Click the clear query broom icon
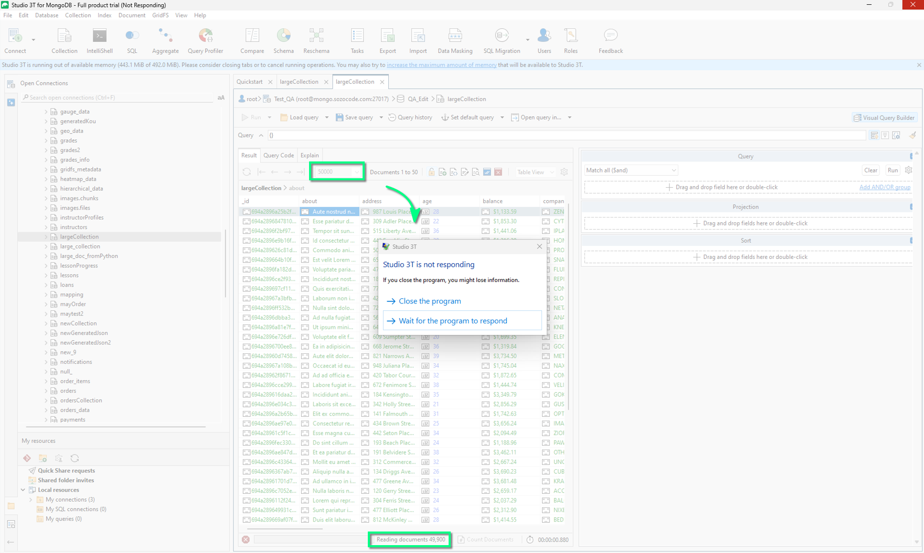This screenshot has height=553, width=924. tap(912, 135)
